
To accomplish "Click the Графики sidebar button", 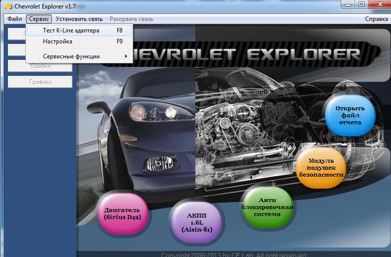I will (40, 82).
